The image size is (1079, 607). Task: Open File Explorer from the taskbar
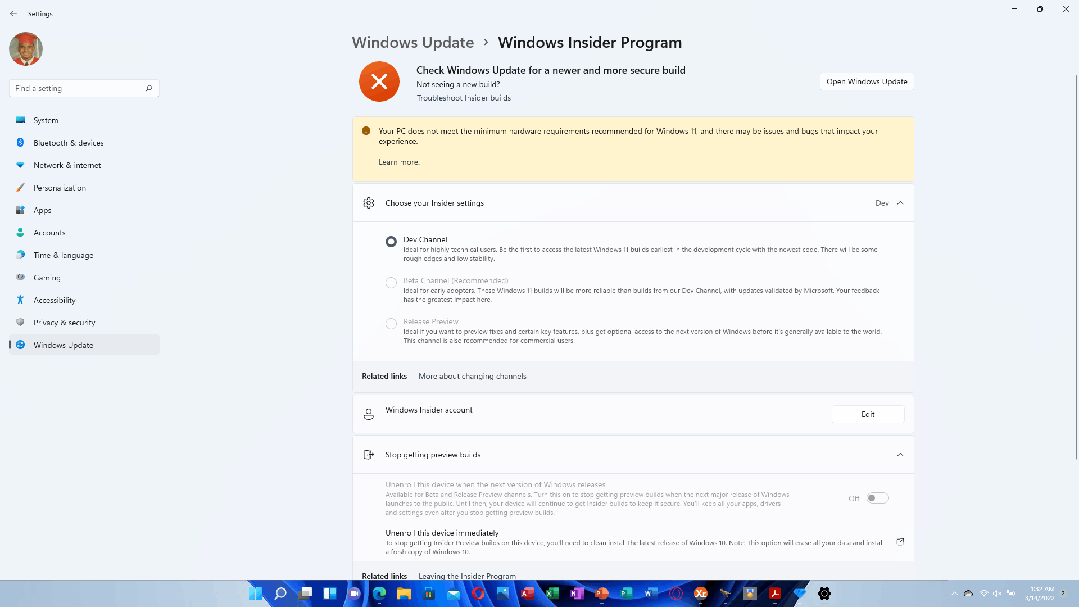pos(404,594)
